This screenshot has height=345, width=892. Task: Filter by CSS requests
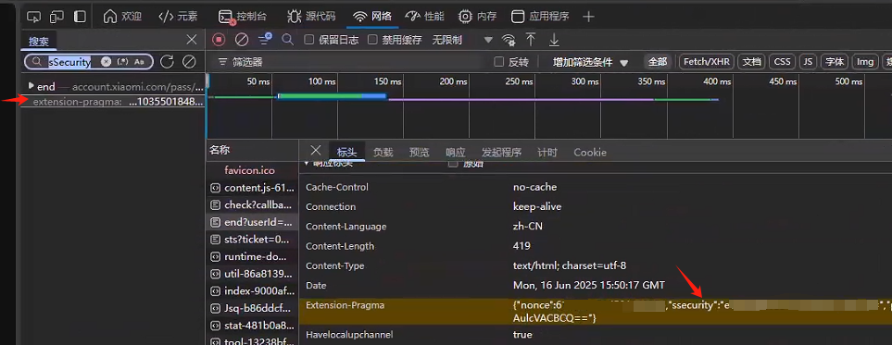(x=782, y=62)
